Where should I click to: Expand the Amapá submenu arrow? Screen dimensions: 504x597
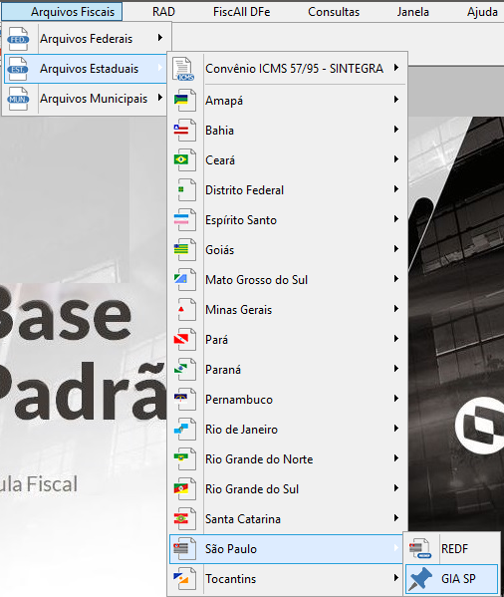click(x=396, y=100)
